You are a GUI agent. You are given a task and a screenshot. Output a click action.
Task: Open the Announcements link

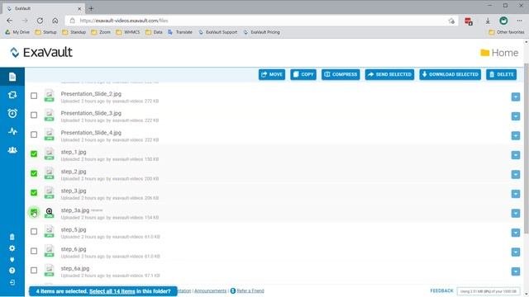[x=210, y=290]
